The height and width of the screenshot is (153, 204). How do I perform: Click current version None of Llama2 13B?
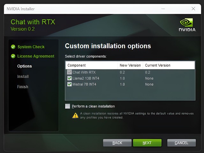[x=149, y=78]
